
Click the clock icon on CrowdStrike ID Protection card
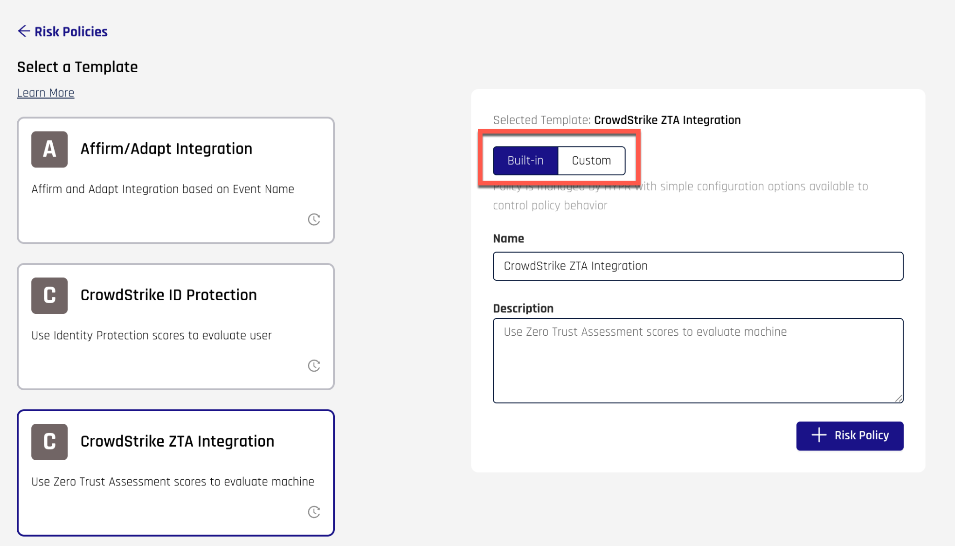pos(314,366)
